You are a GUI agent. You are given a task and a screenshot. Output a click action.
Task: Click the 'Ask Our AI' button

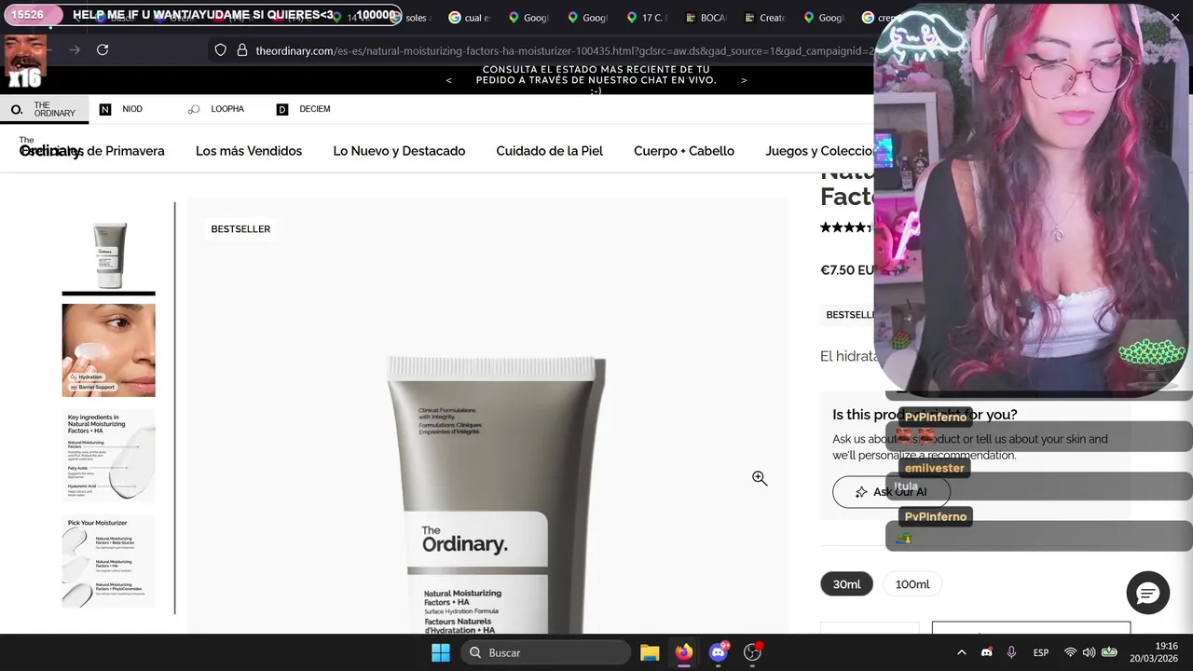891,492
